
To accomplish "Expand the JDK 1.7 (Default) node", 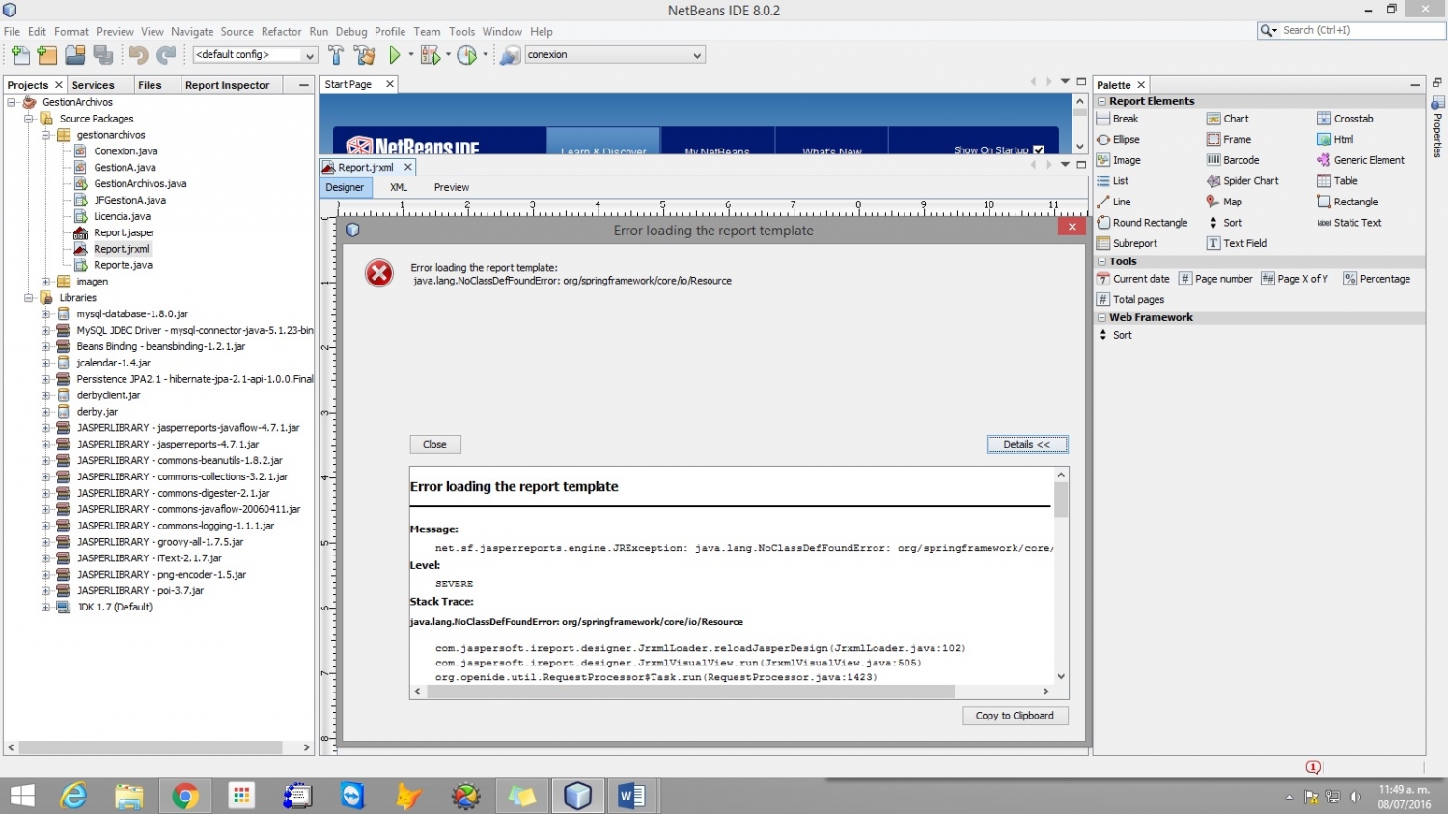I will click(x=45, y=608).
